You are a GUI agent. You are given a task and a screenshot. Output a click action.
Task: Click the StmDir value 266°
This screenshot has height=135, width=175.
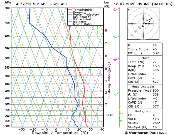[156, 123]
